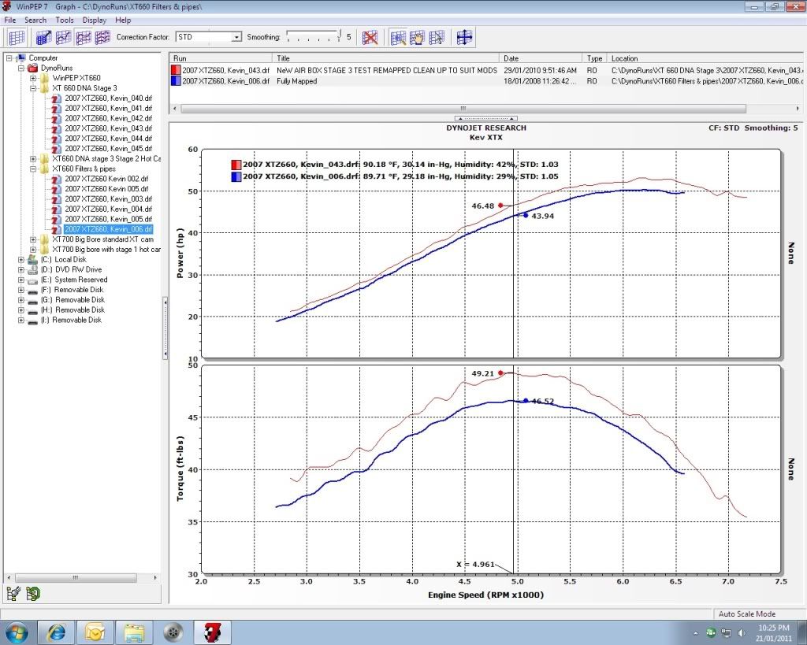Expand the WinPEP XT660 folder

click(x=33, y=78)
